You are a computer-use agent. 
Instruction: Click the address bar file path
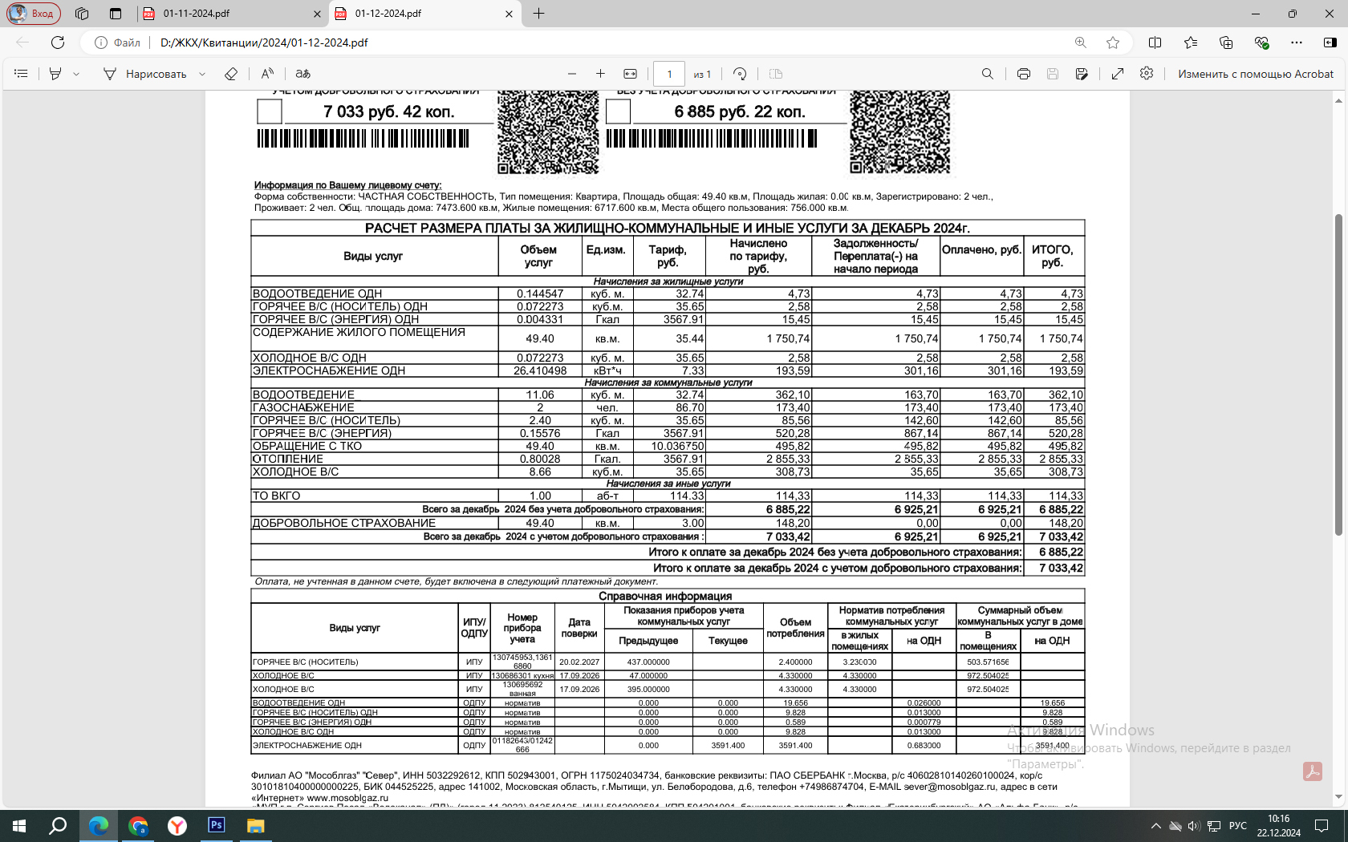coord(264,43)
